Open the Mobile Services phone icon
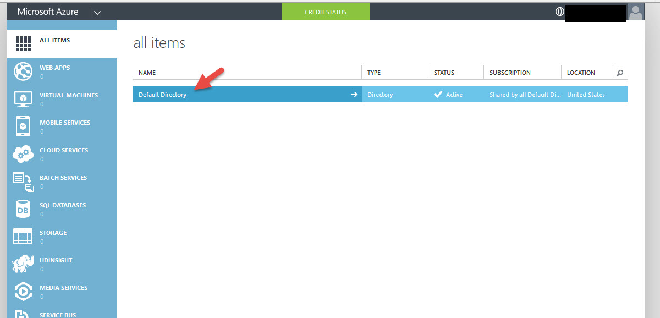 pos(23,127)
